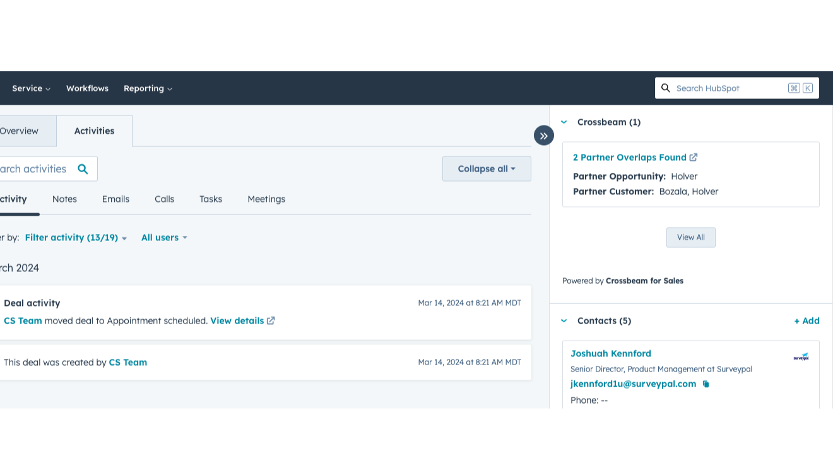This screenshot has width=833, height=468.
Task: Click the magnifier icon in activities search
Action: coord(83,169)
